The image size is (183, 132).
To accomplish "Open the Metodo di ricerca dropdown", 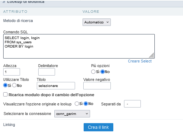I will pos(97,22).
